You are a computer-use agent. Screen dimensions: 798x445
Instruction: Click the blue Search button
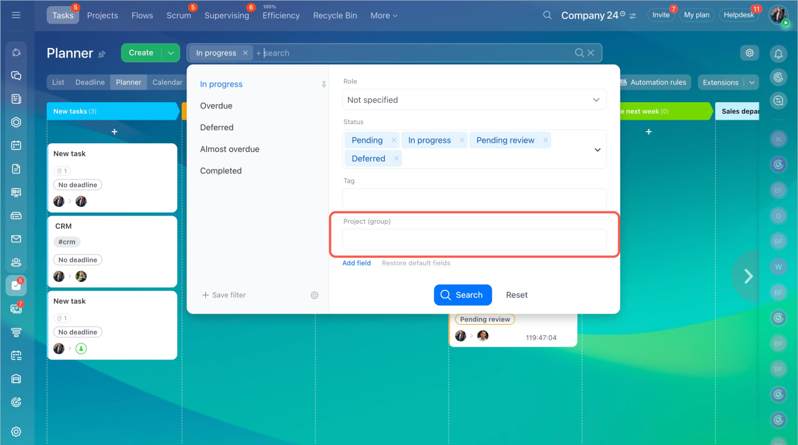click(463, 295)
